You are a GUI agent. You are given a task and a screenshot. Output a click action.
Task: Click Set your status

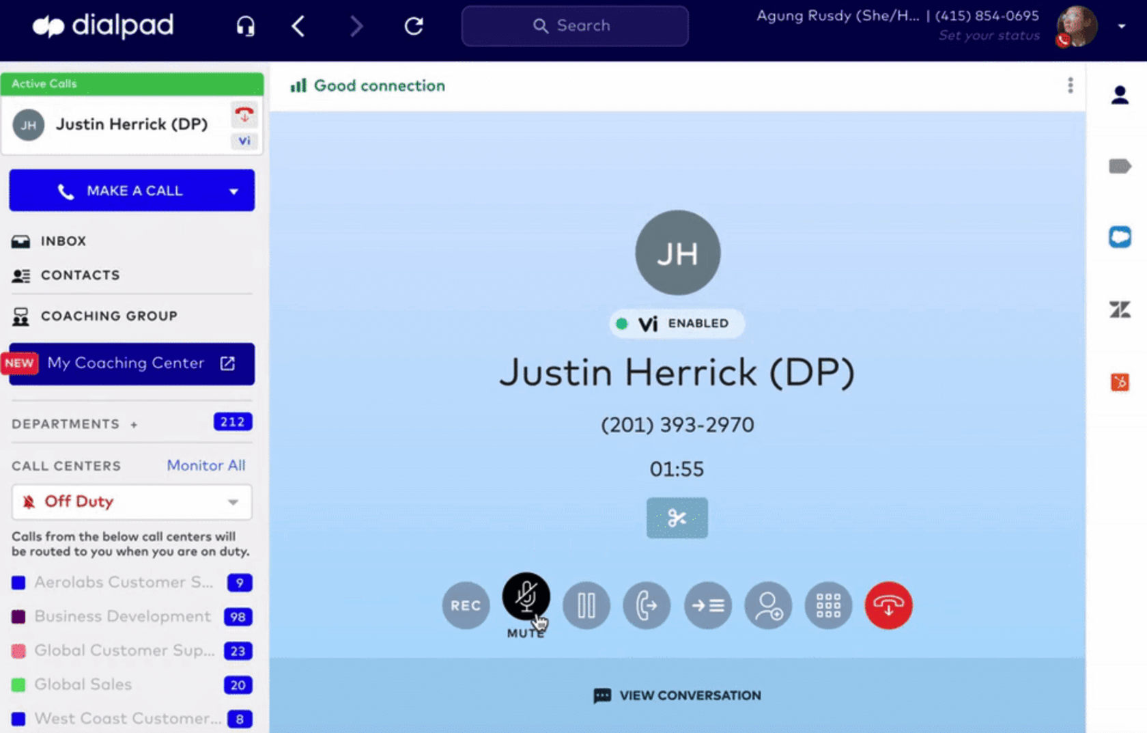point(989,36)
